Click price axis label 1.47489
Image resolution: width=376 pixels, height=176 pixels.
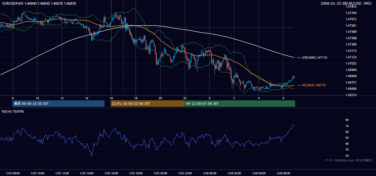pos(351,32)
